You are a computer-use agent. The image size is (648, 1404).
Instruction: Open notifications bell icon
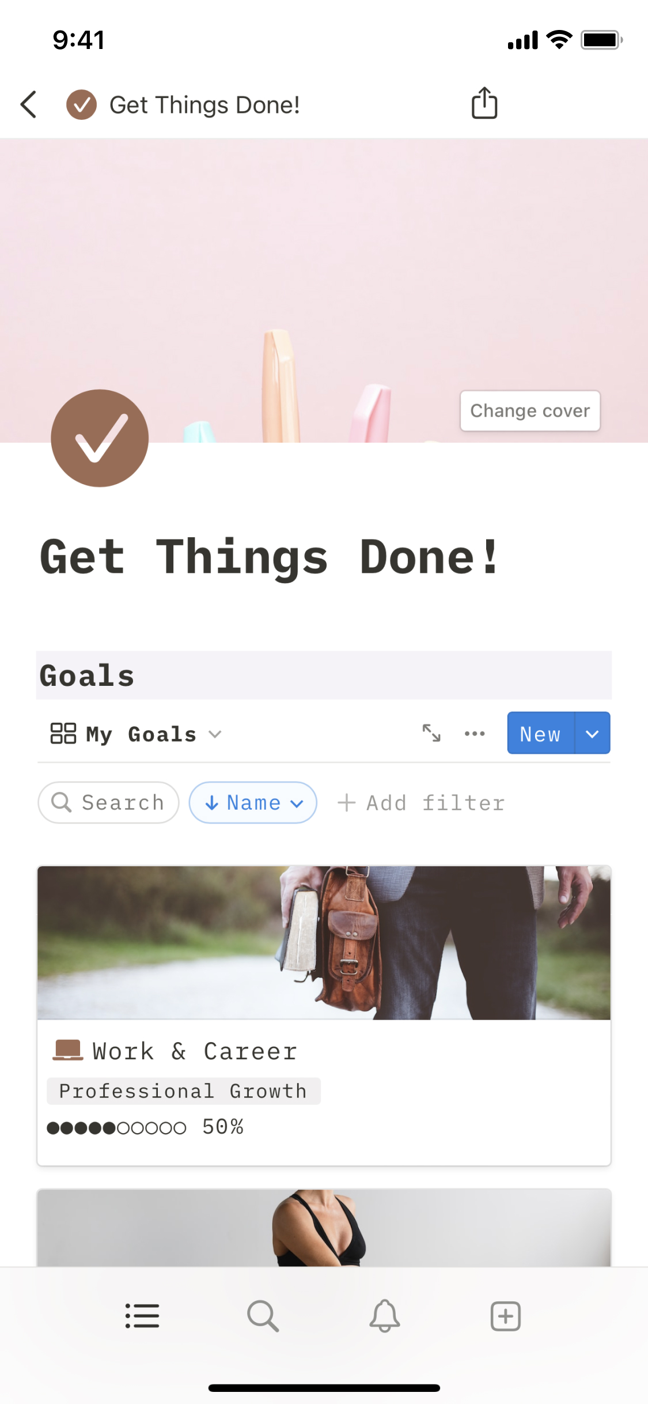tap(384, 1316)
